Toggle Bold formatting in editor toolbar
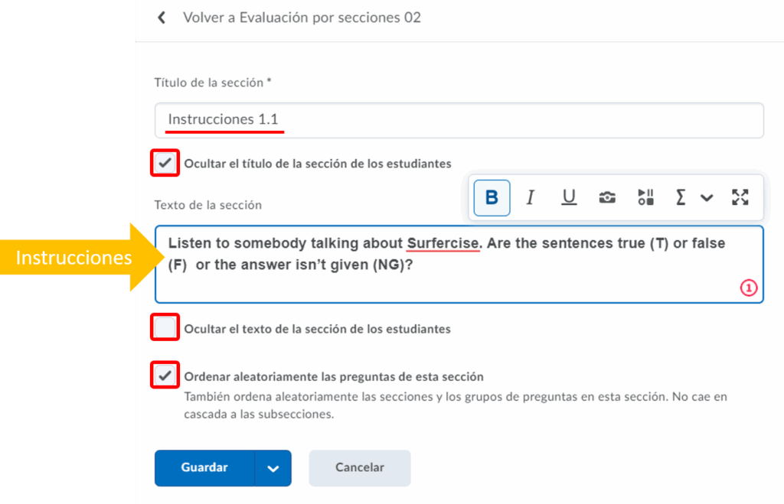Image resolution: width=784 pixels, height=504 pixels. [492, 198]
